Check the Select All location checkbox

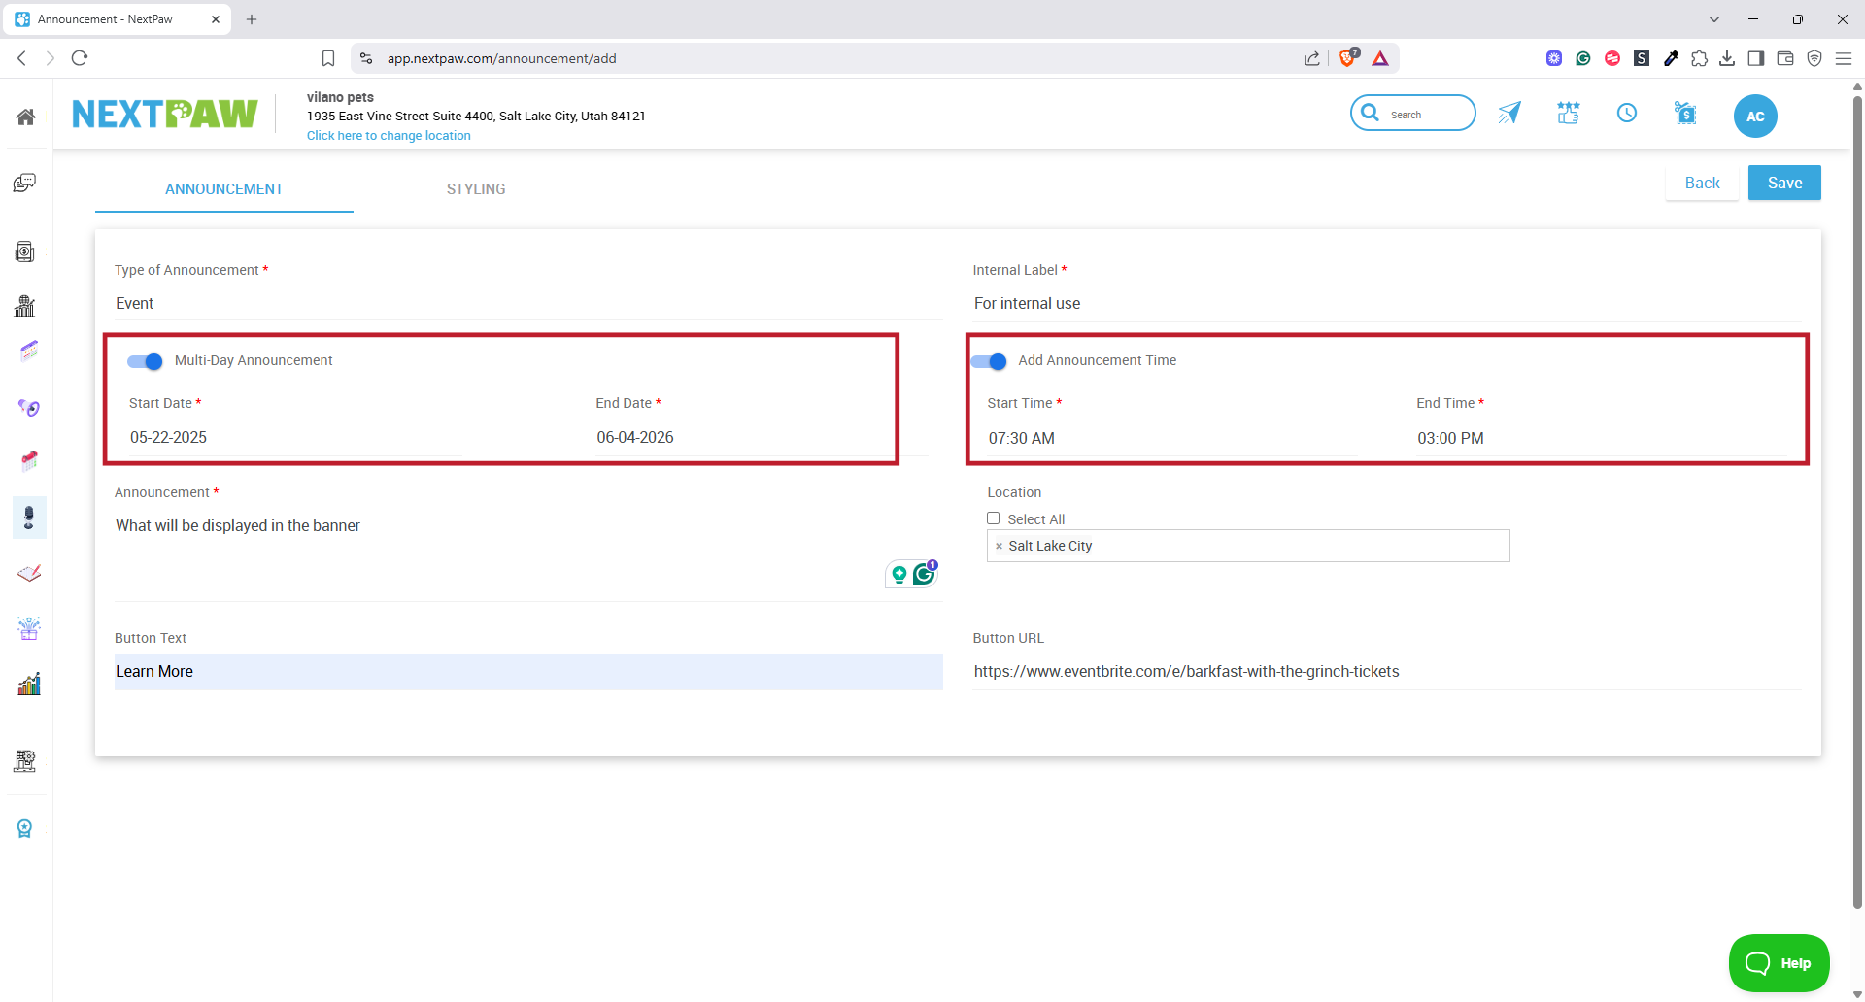click(x=993, y=518)
